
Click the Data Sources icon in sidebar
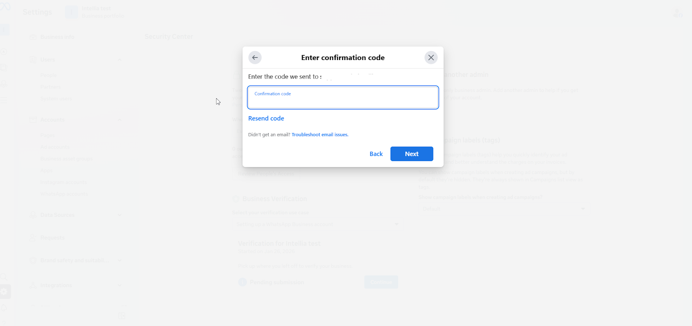click(x=33, y=215)
